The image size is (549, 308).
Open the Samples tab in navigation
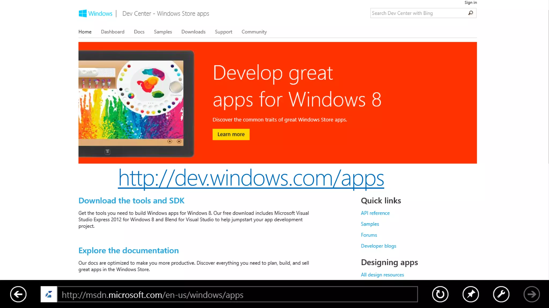click(163, 32)
